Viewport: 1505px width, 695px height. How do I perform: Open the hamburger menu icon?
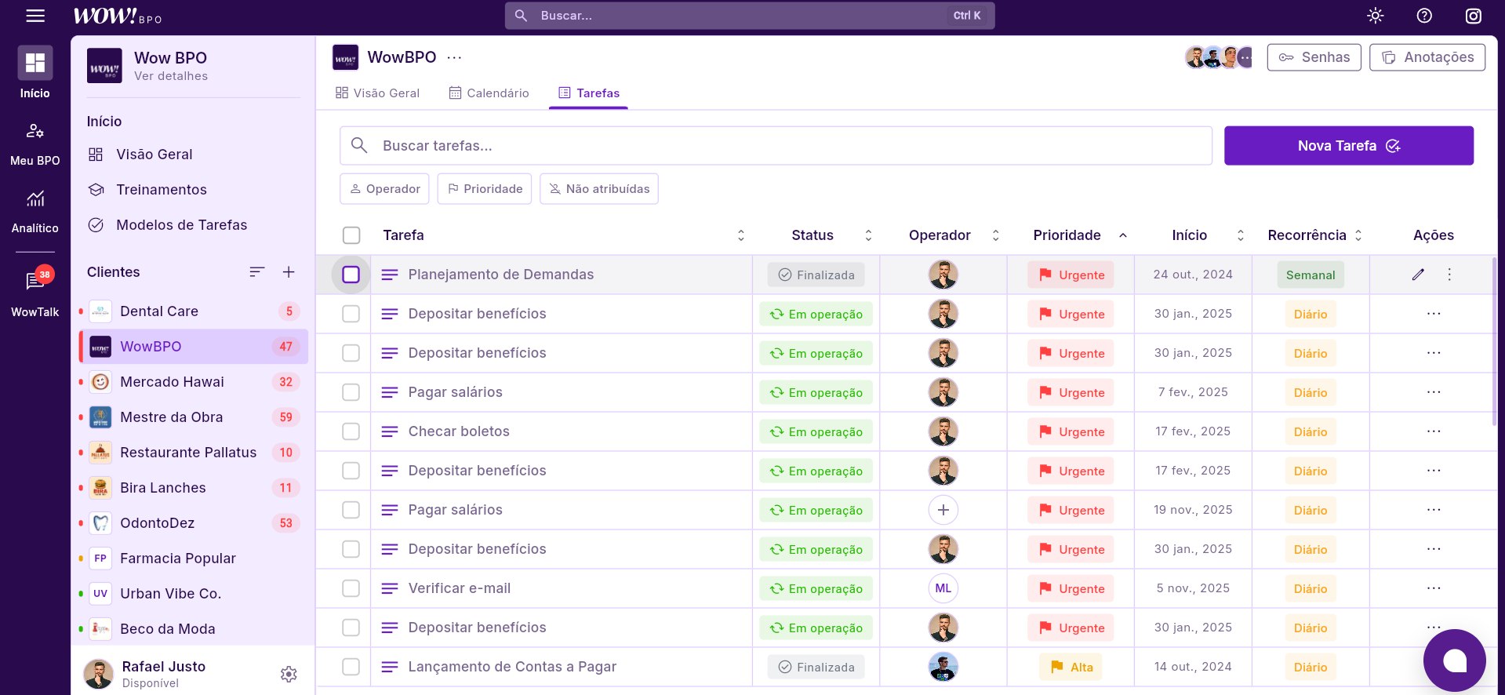click(35, 16)
